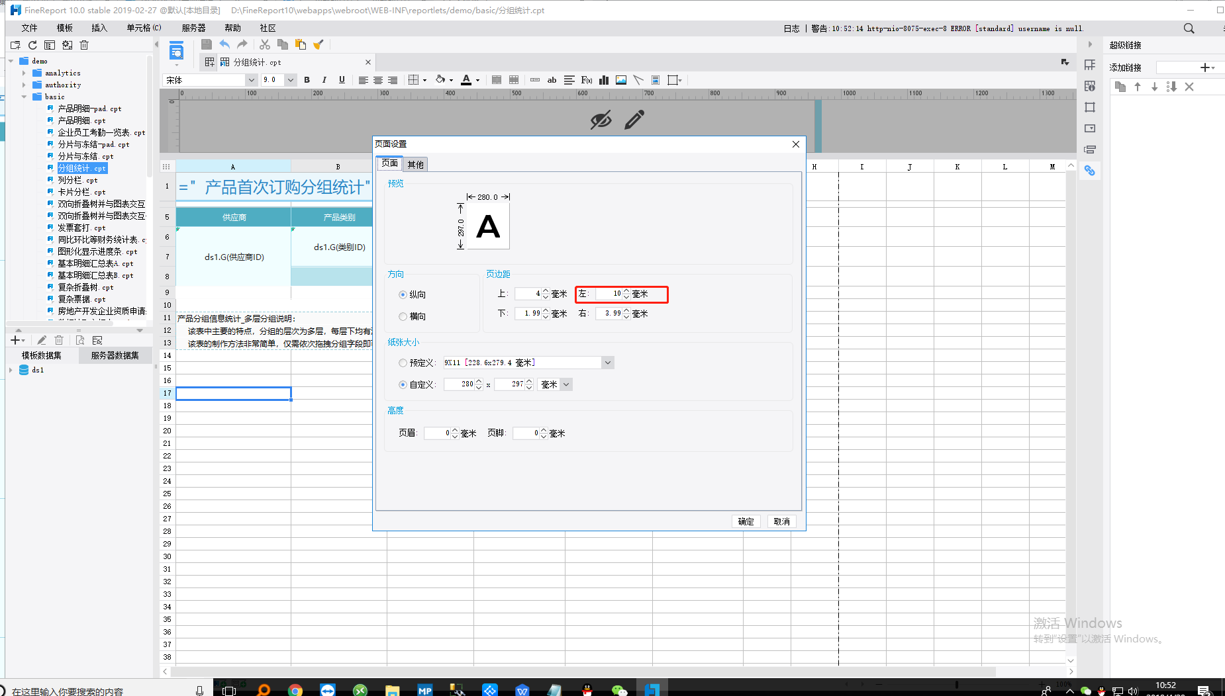
Task: Open the font size 9.0 dropdown
Action: (x=290, y=80)
